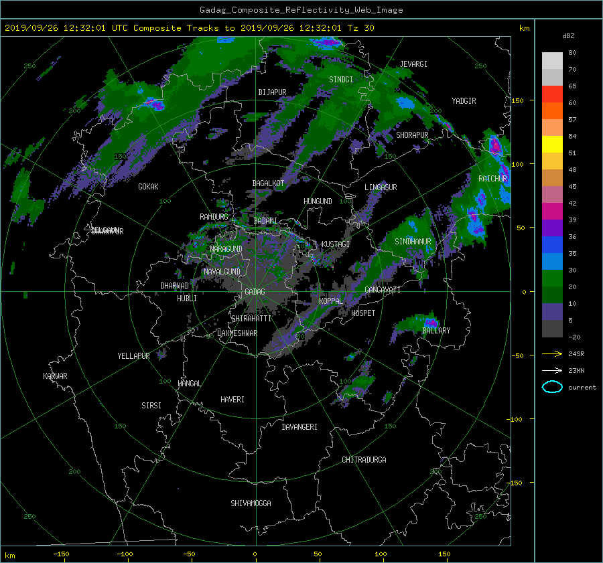Click the HUNGUND town label
The height and width of the screenshot is (563, 603).
318,201
